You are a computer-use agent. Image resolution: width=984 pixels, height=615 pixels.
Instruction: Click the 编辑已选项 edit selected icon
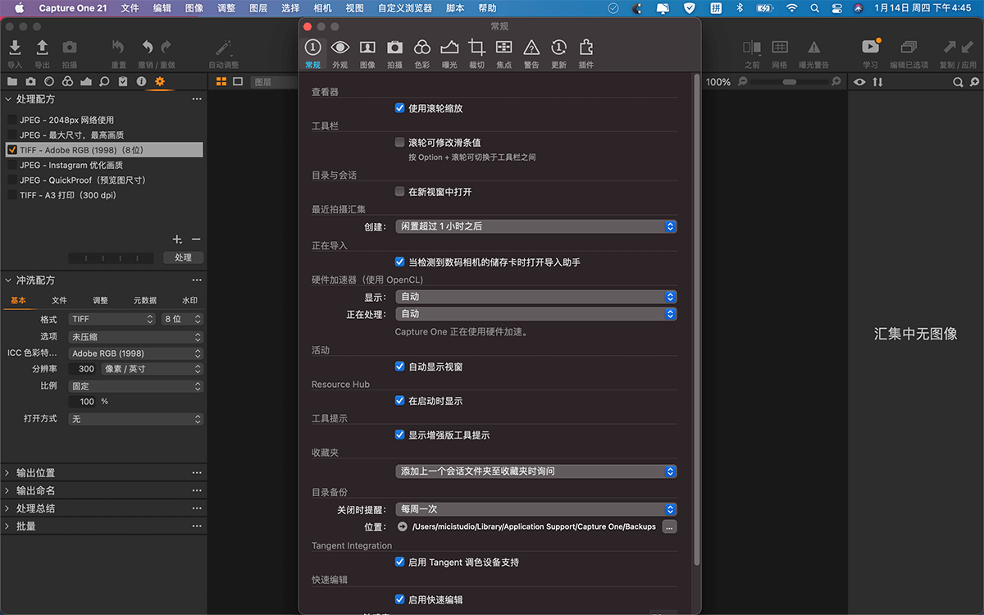click(909, 48)
